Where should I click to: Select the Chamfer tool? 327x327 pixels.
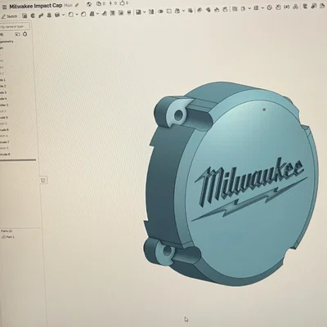point(83,14)
